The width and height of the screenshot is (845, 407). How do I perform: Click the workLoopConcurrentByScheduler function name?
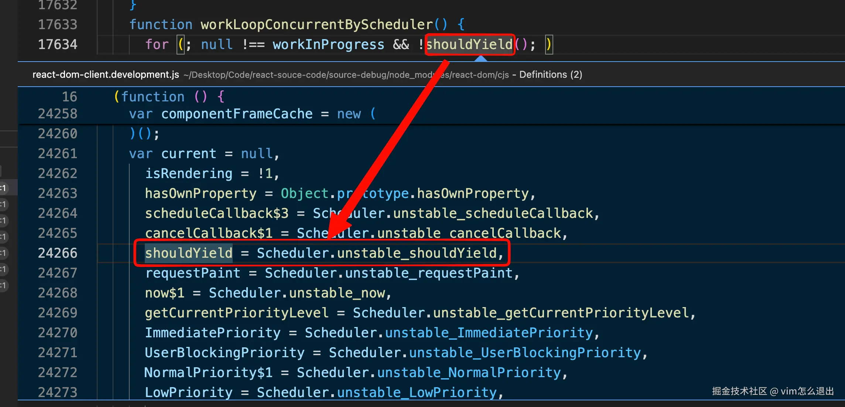pos(317,25)
